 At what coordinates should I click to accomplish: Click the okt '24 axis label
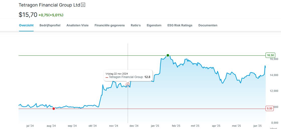pos(93,126)
